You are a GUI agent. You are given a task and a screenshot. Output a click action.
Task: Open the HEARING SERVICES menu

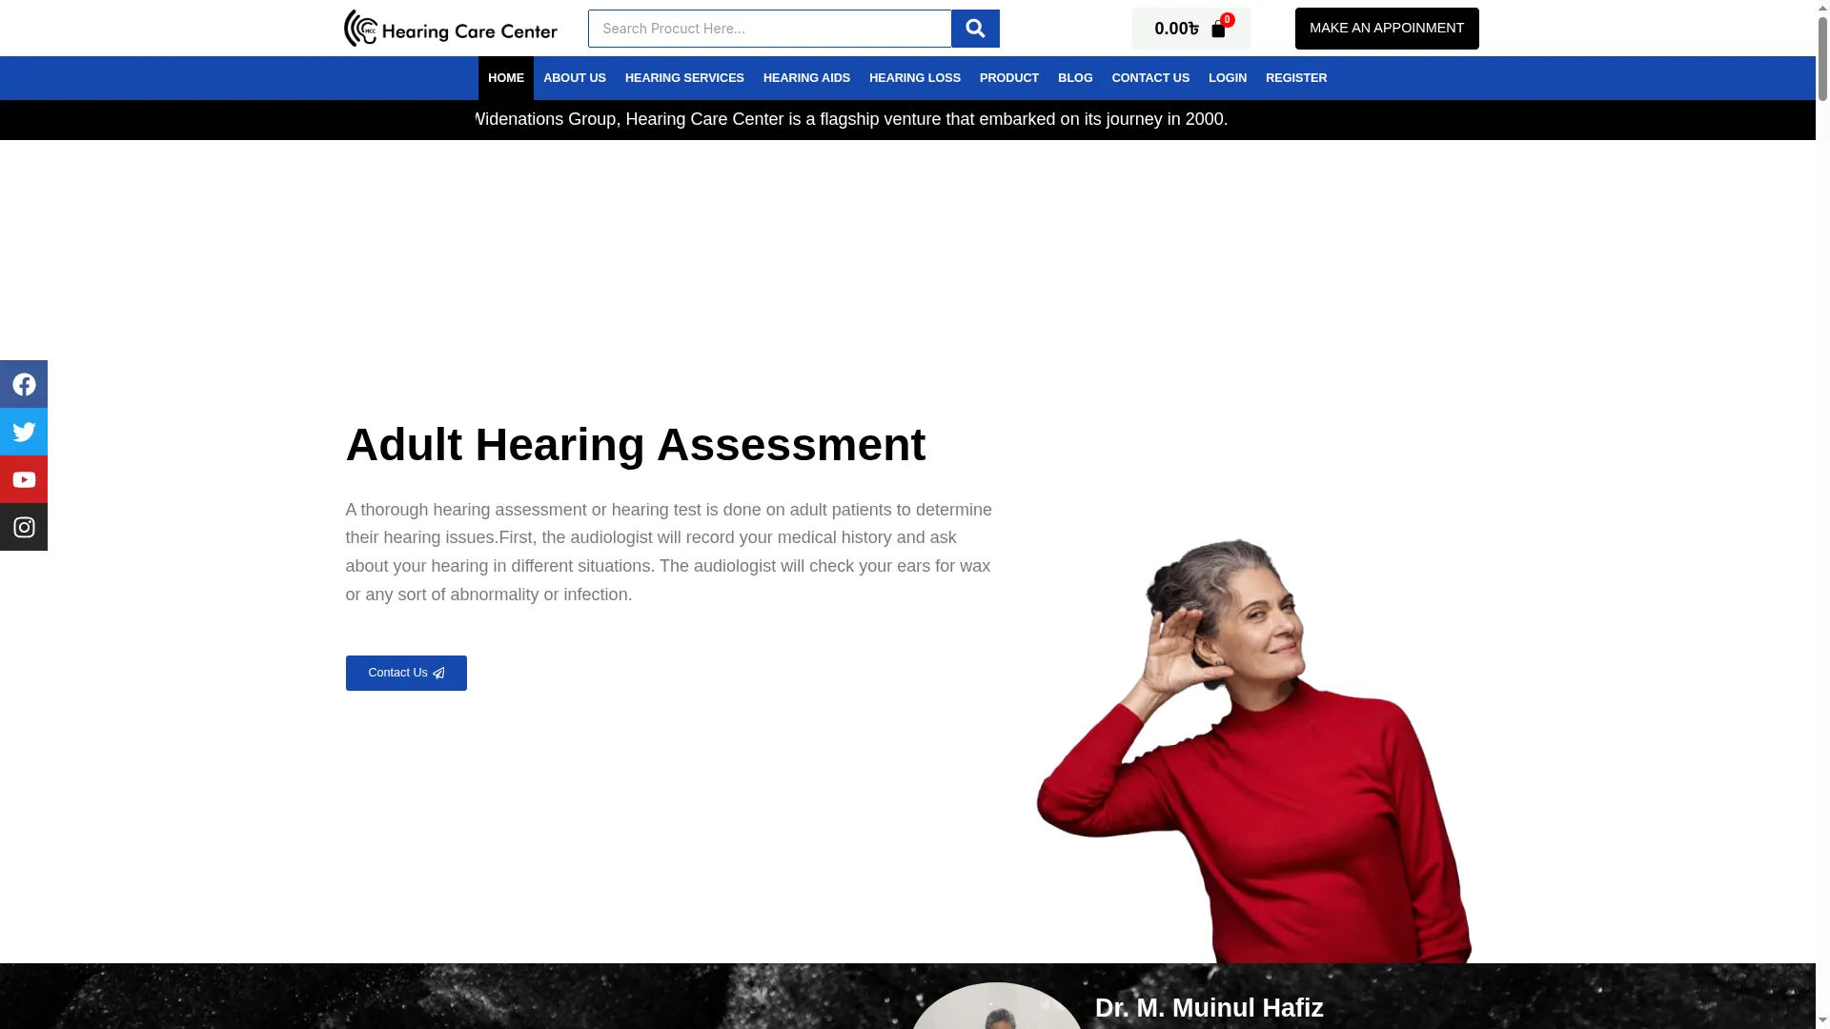pos(684,78)
